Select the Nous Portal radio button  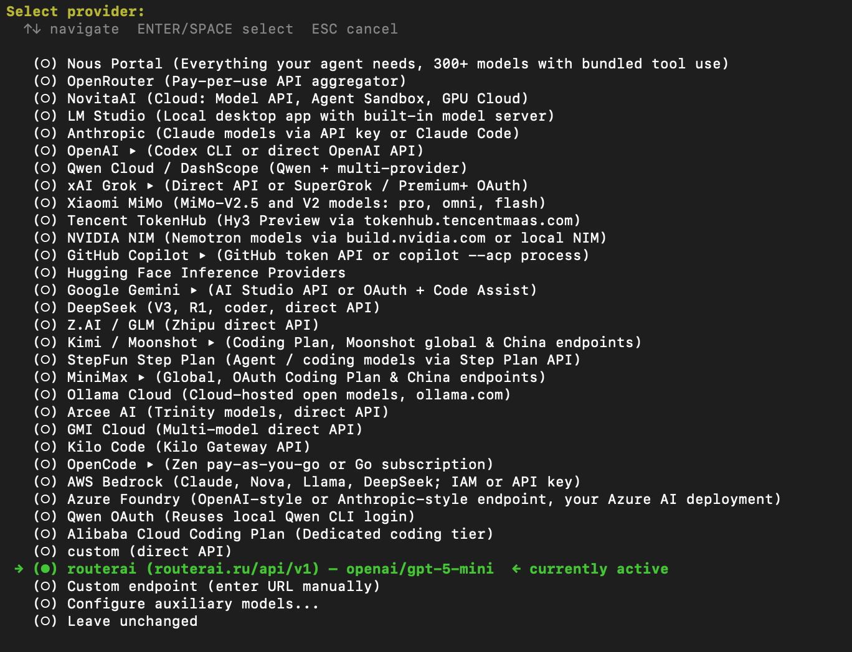[x=45, y=63]
